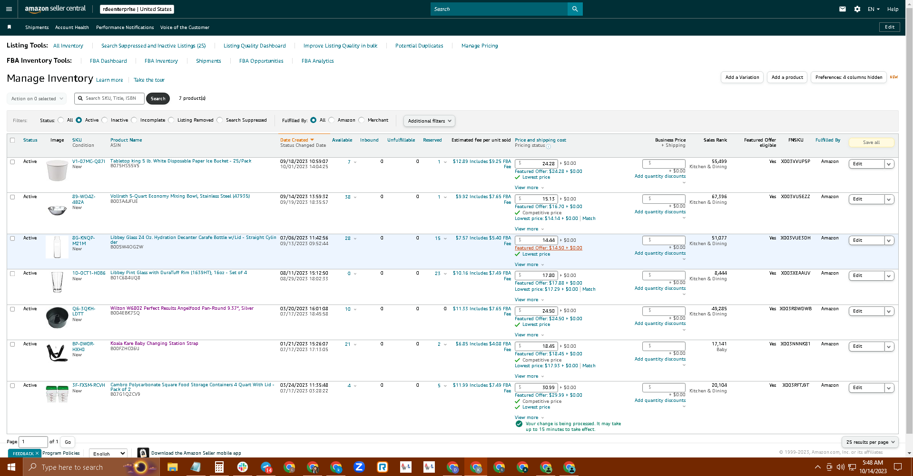Click the Add a product button

pyautogui.click(x=787, y=77)
